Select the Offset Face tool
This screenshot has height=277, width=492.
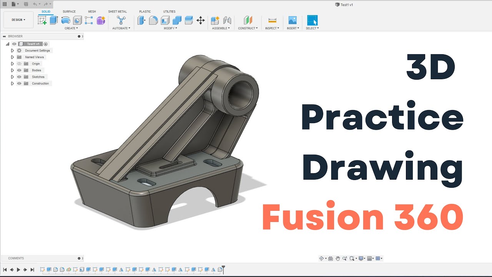(x=189, y=20)
